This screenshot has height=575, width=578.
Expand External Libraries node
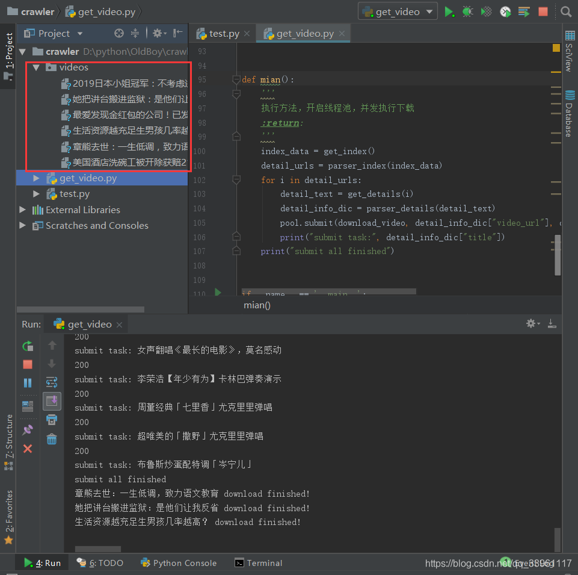click(22, 210)
